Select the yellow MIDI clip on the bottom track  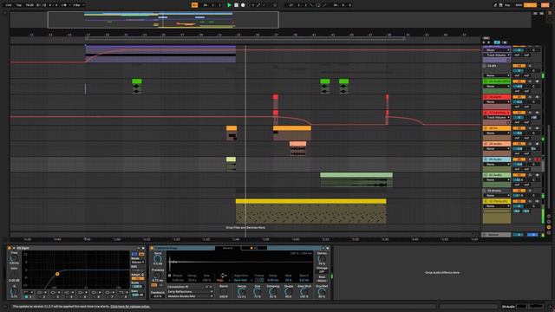[x=311, y=211]
